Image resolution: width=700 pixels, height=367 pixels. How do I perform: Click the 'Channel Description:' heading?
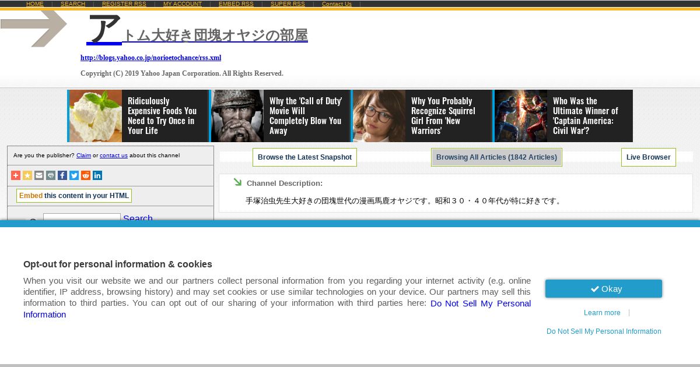click(x=285, y=183)
